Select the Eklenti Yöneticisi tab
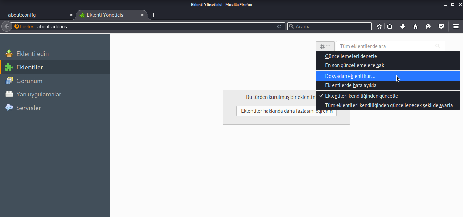 coord(112,15)
